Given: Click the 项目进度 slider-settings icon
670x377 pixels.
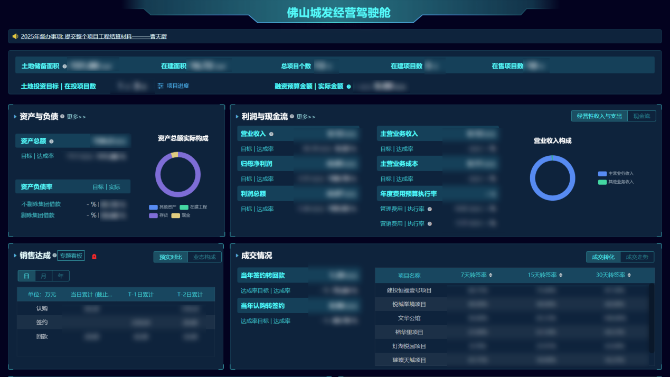Looking at the screenshot, I should (161, 86).
